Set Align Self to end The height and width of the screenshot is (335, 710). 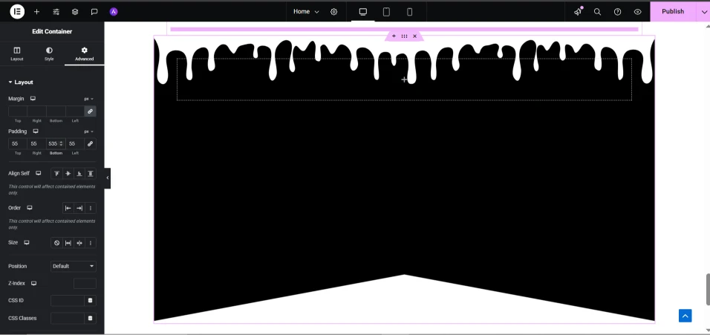point(79,173)
